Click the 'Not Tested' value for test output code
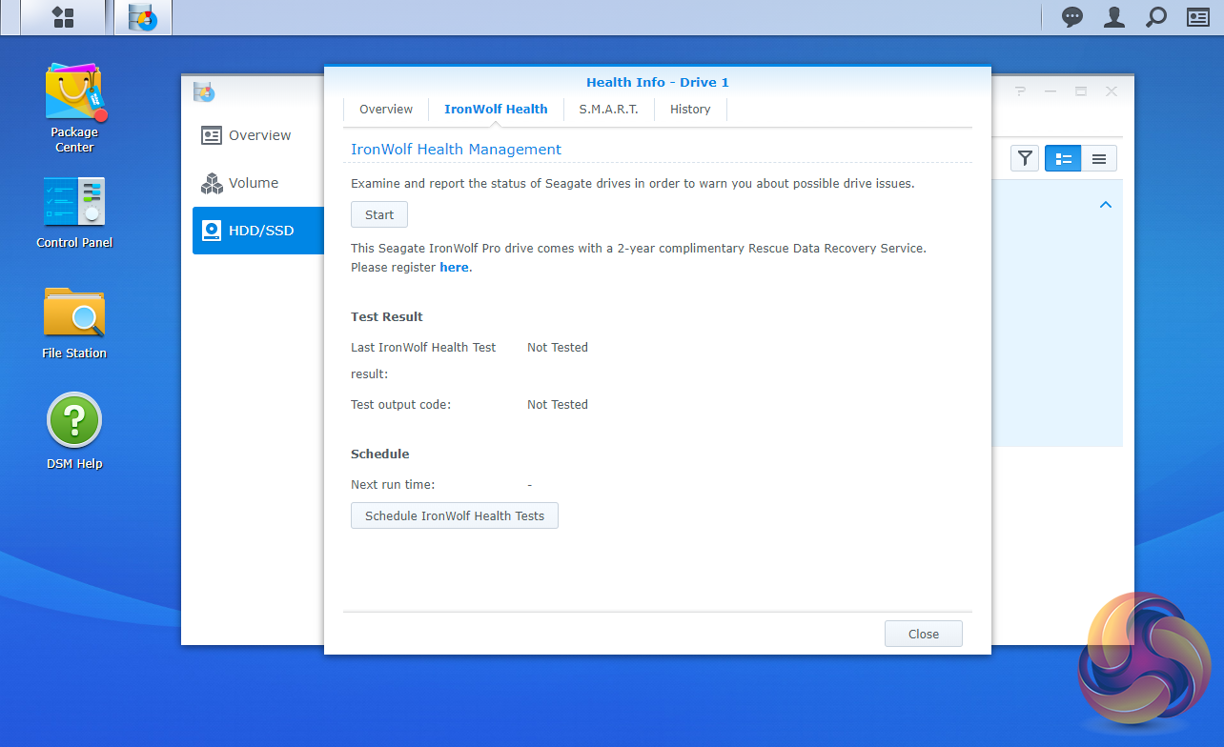1224x747 pixels. [558, 405]
